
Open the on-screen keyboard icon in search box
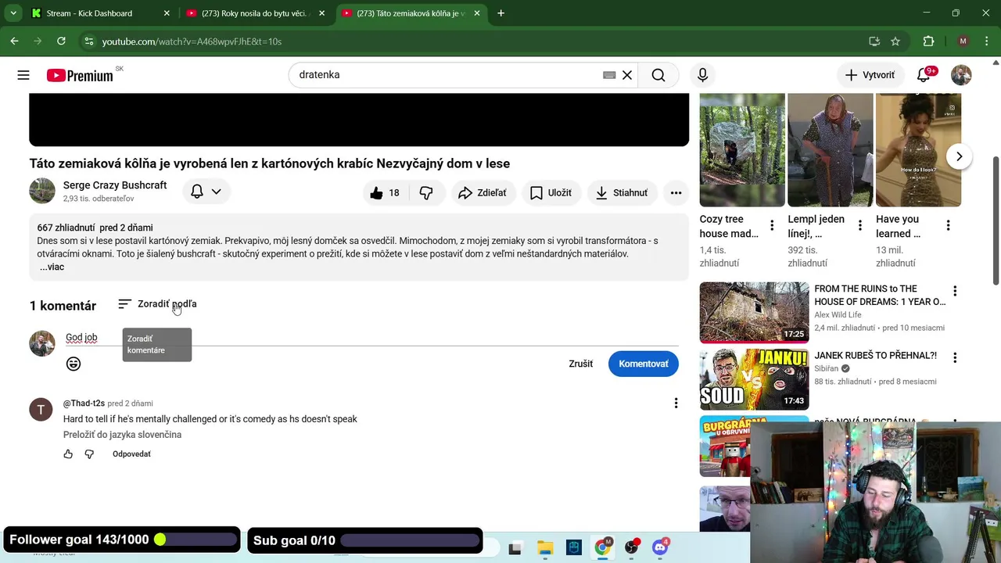pyautogui.click(x=609, y=75)
